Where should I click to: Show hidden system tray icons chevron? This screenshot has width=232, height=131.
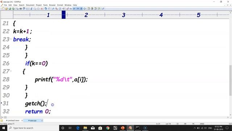(195, 128)
